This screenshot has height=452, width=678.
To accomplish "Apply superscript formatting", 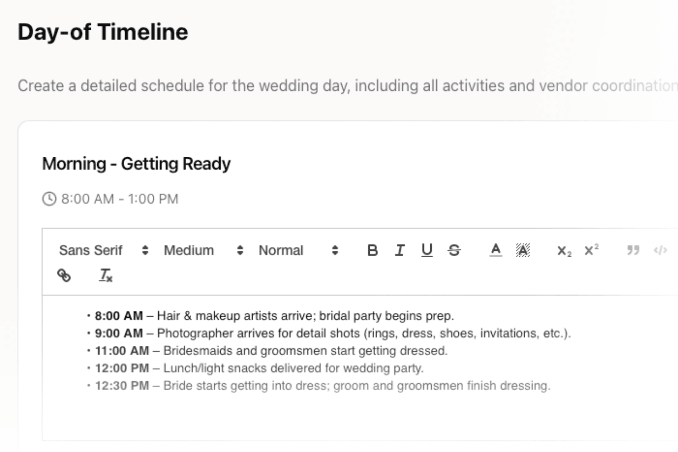I will (591, 250).
